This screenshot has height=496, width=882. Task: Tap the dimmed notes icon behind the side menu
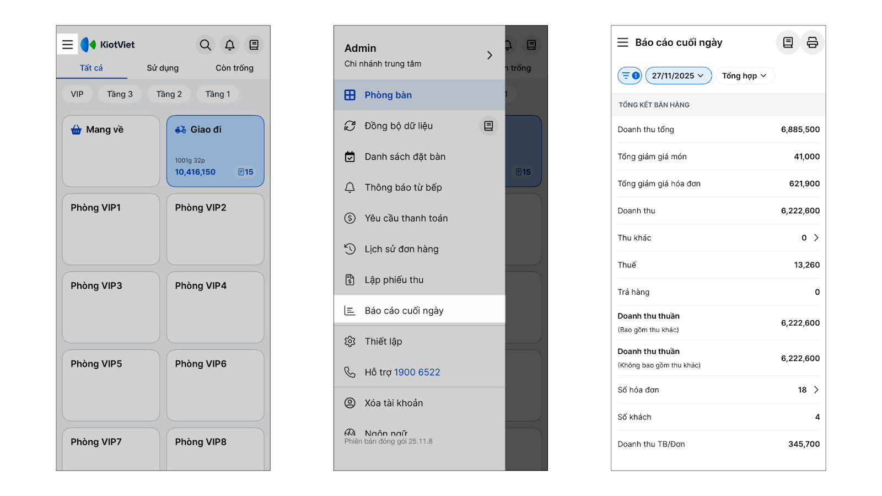coord(531,45)
